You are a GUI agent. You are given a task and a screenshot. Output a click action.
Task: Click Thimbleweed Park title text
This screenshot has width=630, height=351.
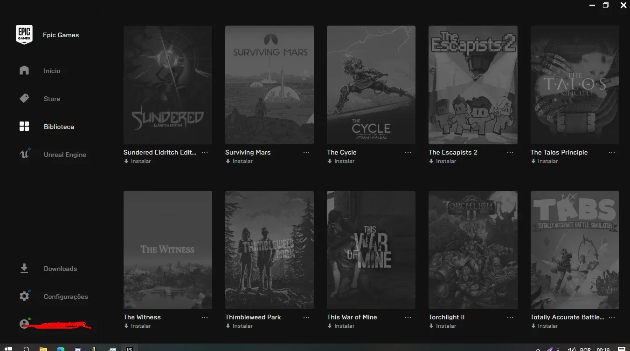(x=253, y=317)
